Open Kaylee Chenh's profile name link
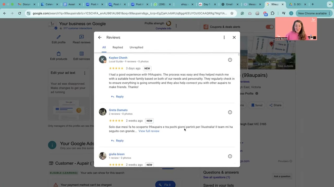Screen dimensions: 334x187 coord(118,58)
